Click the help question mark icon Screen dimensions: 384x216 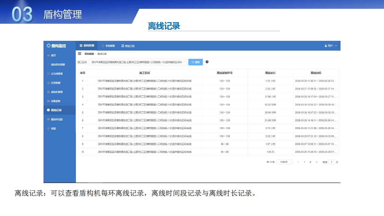(207, 62)
